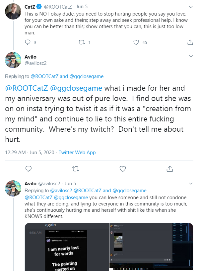Viewport: 198px width, 271px height.
Task: Reply to CatZ's tweet
Action: pyautogui.click(x=28, y=42)
